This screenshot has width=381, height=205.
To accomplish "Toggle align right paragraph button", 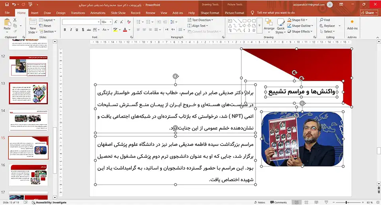I will click(x=150, y=30).
